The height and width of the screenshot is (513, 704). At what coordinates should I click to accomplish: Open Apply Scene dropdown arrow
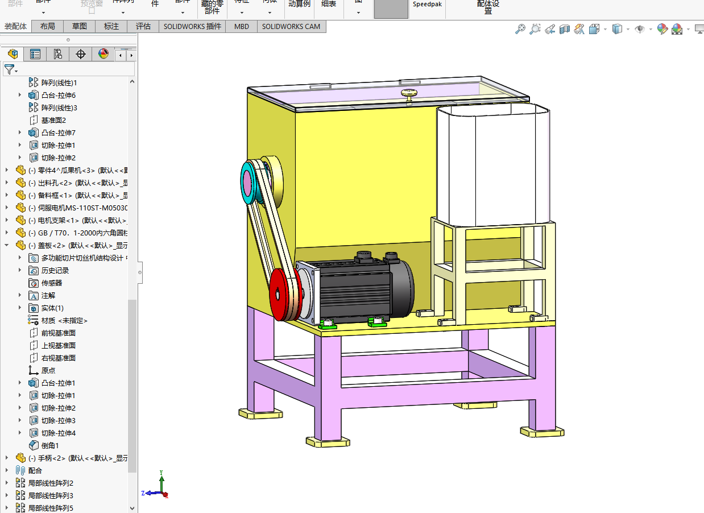[x=688, y=29]
